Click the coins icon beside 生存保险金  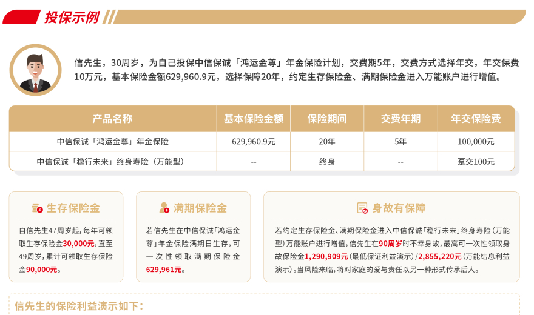click(x=37, y=208)
